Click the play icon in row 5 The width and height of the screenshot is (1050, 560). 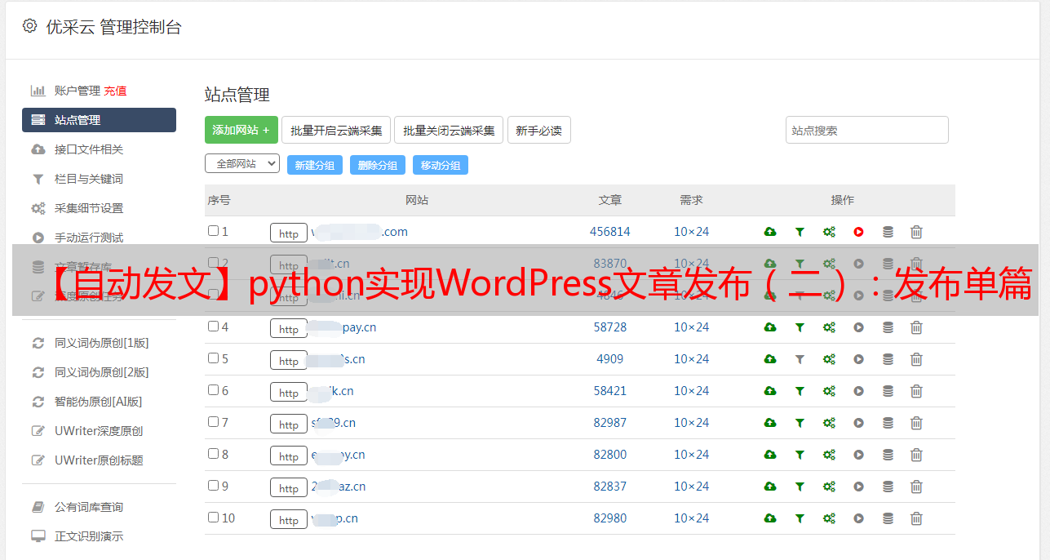(x=858, y=359)
